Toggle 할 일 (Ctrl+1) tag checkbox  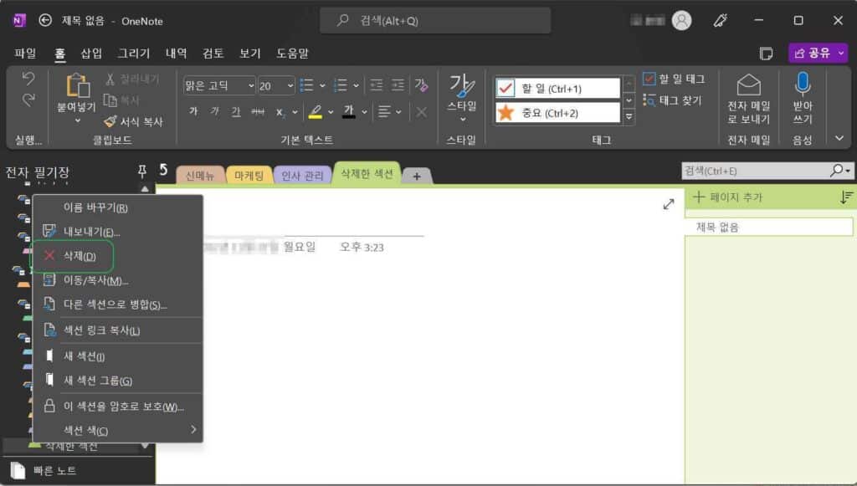point(505,88)
